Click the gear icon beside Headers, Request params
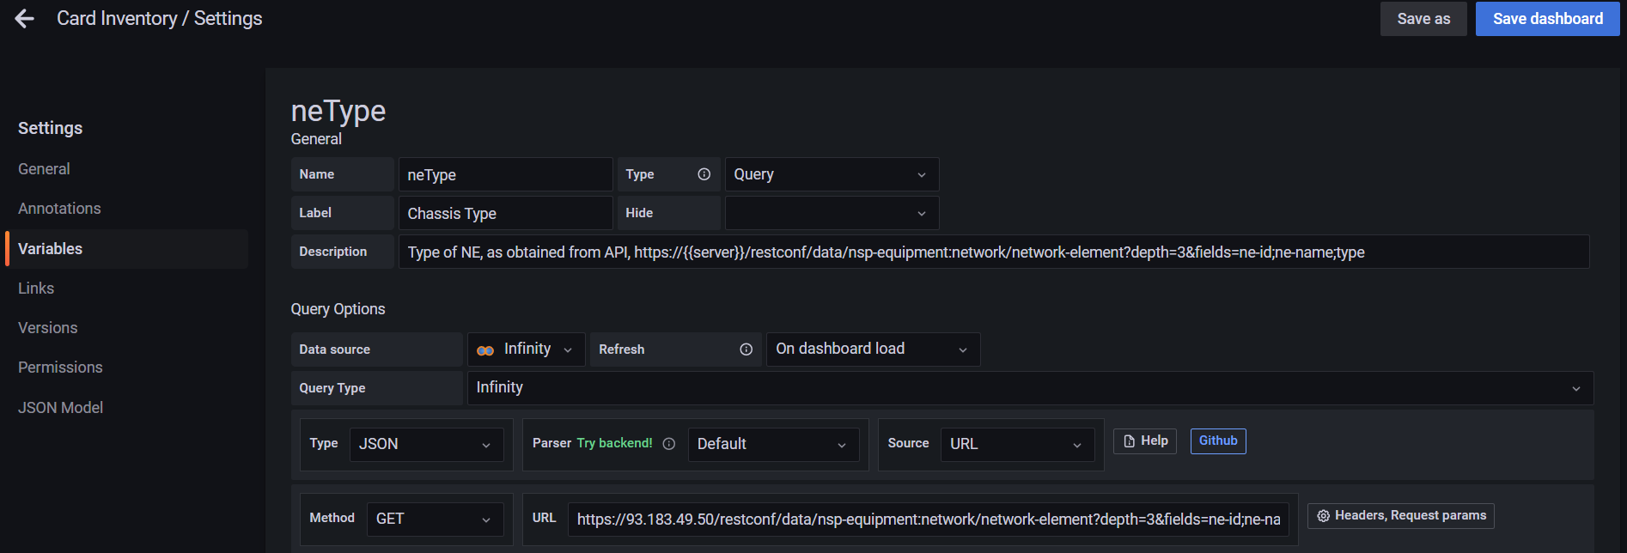 pos(1324,516)
